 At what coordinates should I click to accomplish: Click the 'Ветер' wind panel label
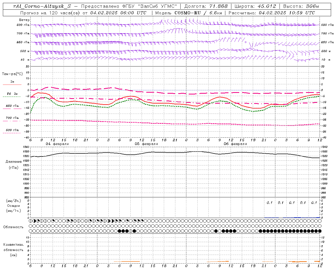click(24, 20)
